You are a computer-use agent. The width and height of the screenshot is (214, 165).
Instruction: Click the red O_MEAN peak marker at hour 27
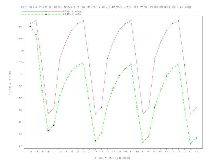point(83,21)
